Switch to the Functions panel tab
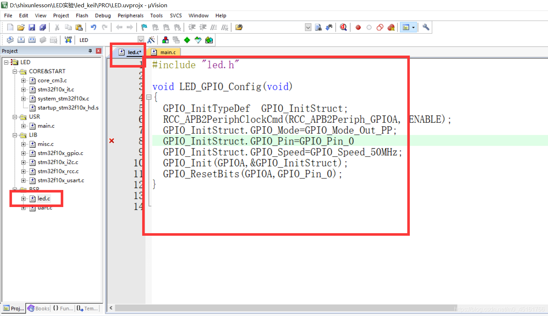This screenshot has height=316, width=548. tap(63, 308)
